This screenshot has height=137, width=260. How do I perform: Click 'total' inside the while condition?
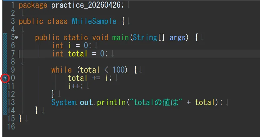point(90,70)
